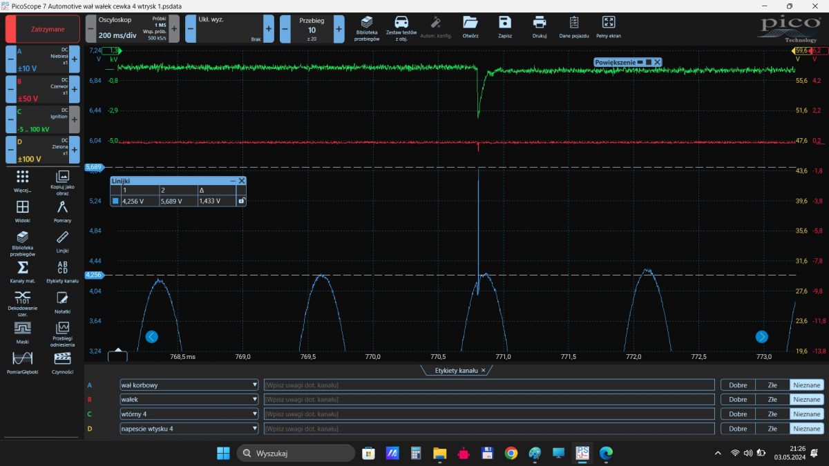
Task: Open Kanały mat. math channels
Action: pos(22,271)
